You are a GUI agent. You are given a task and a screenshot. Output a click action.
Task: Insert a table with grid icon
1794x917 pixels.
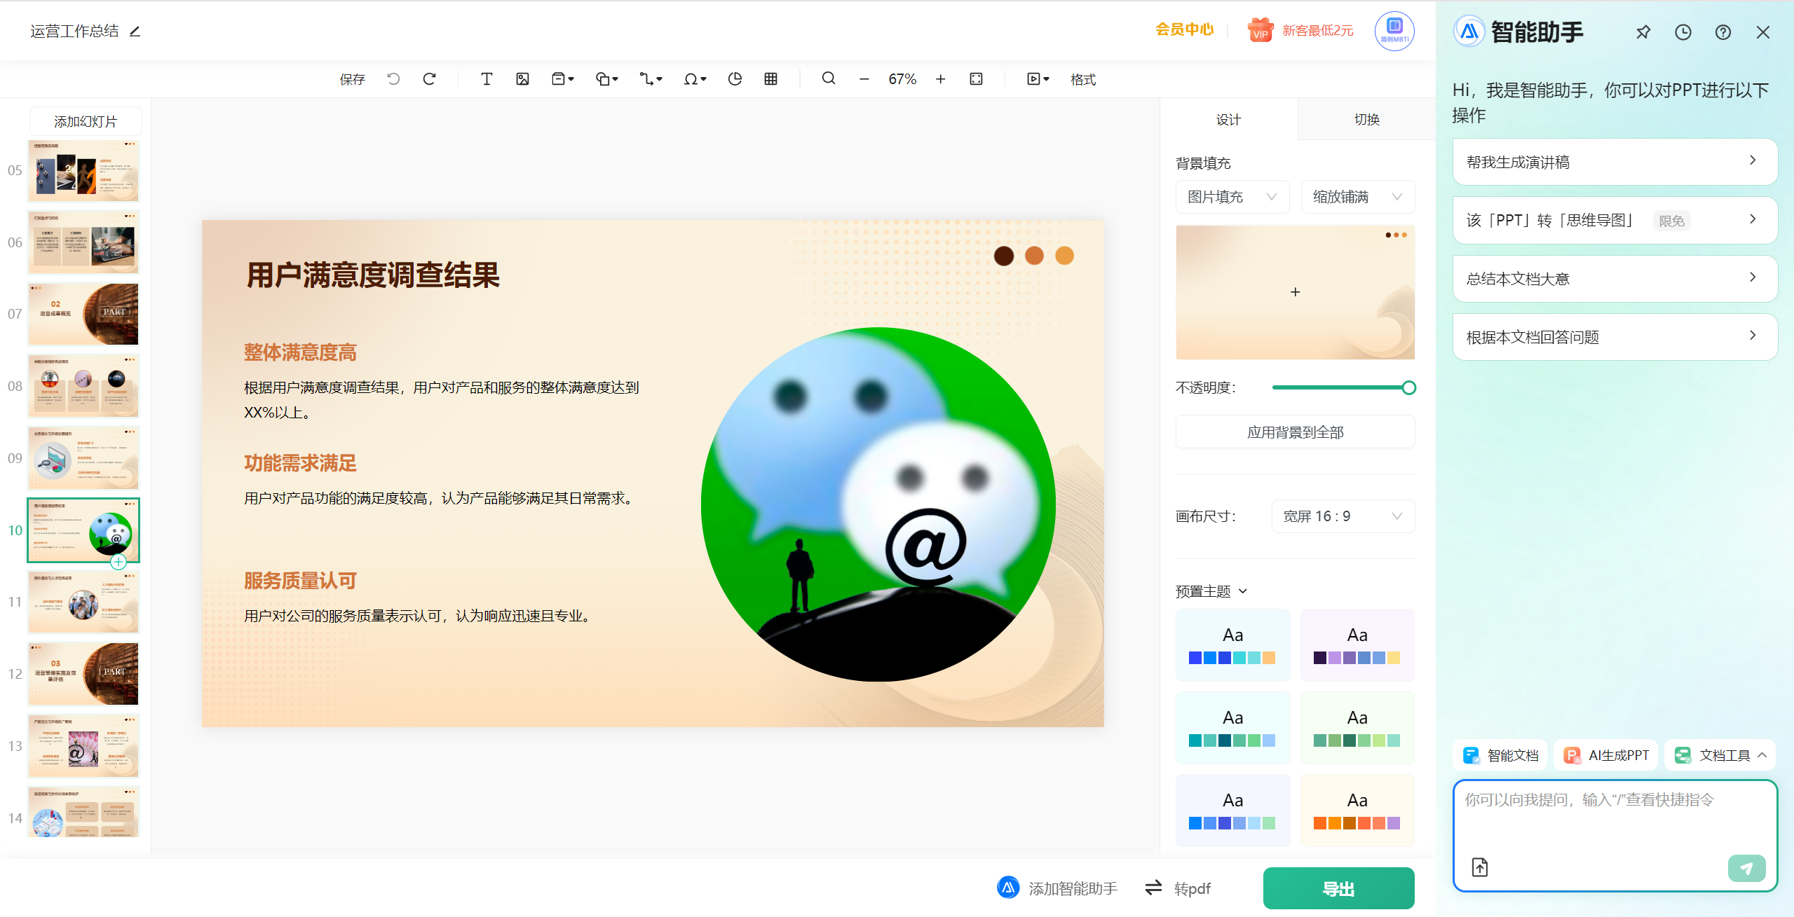click(x=771, y=79)
